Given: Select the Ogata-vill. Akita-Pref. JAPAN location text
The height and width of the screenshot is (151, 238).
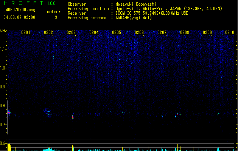Looking at the screenshot, I should (169, 9).
